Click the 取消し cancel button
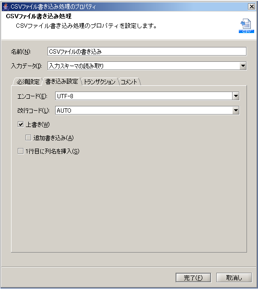 click(234, 277)
